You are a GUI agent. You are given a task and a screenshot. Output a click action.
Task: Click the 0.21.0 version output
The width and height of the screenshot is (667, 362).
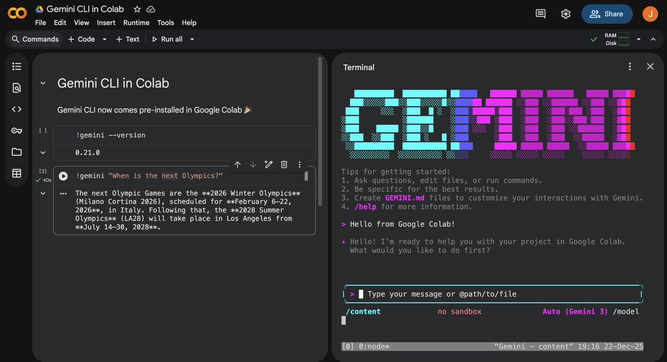pos(87,152)
